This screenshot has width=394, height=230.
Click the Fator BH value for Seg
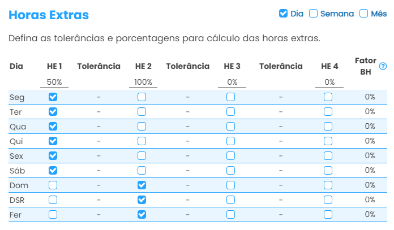[370, 97]
